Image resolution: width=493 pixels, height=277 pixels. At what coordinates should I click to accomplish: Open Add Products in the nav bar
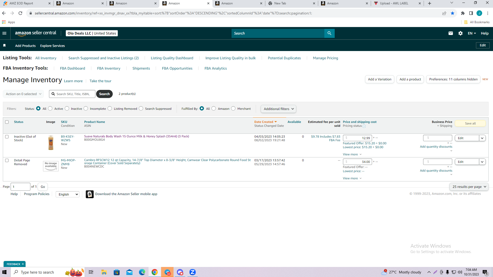click(x=25, y=46)
